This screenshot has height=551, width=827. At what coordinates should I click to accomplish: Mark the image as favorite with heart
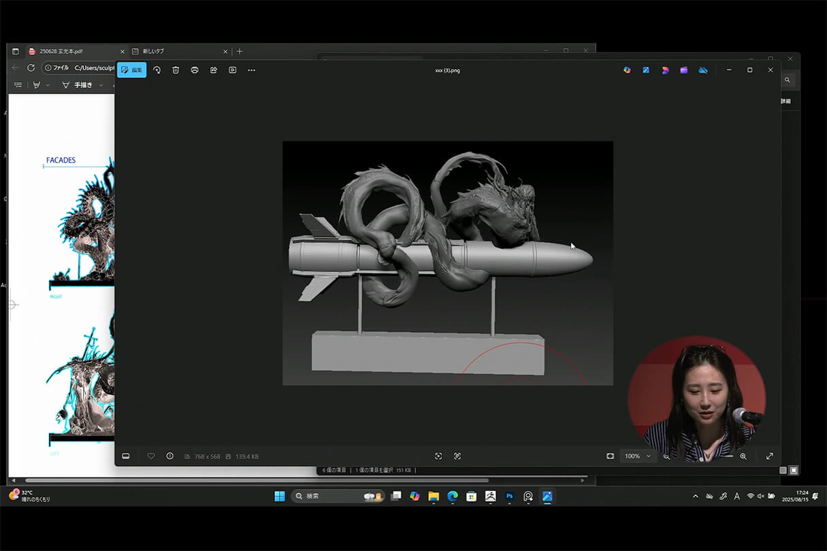(151, 456)
